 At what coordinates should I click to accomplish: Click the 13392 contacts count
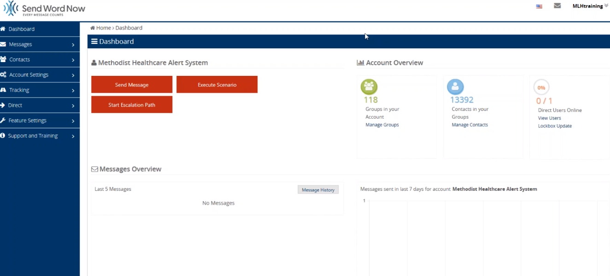[462, 100]
